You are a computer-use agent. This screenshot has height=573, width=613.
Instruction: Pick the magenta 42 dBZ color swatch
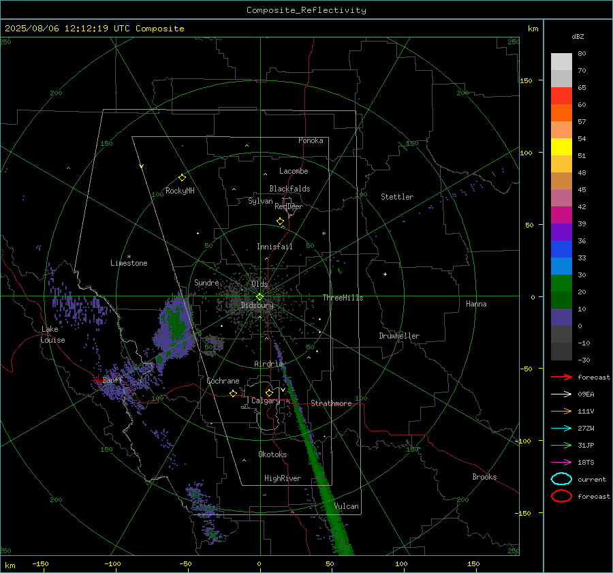pyautogui.click(x=561, y=215)
